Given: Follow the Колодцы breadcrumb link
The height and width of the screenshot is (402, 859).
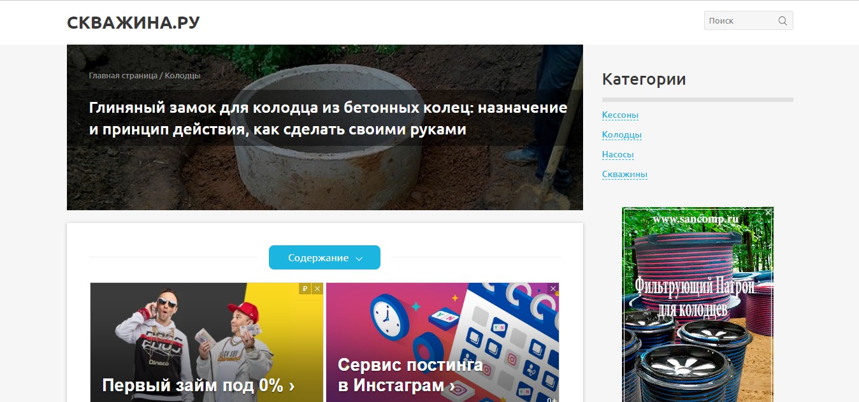Looking at the screenshot, I should (x=182, y=75).
